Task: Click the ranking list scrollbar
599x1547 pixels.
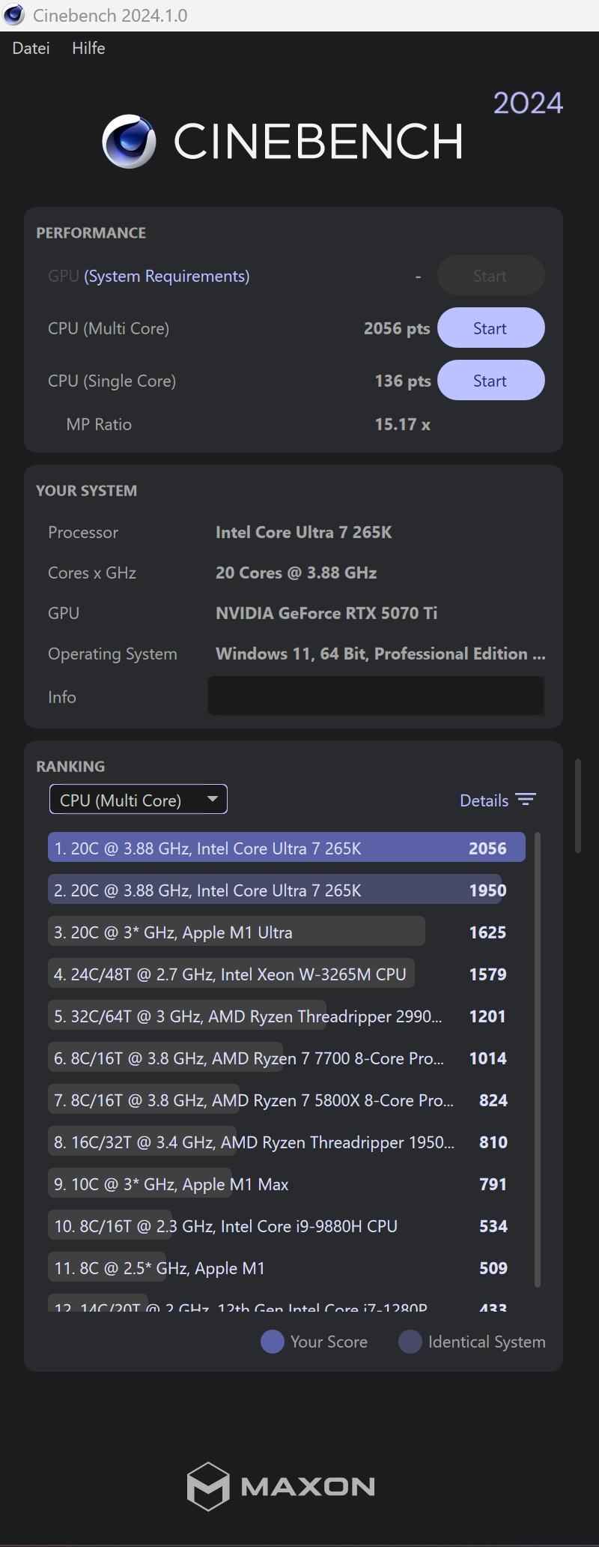Action: click(538, 1049)
